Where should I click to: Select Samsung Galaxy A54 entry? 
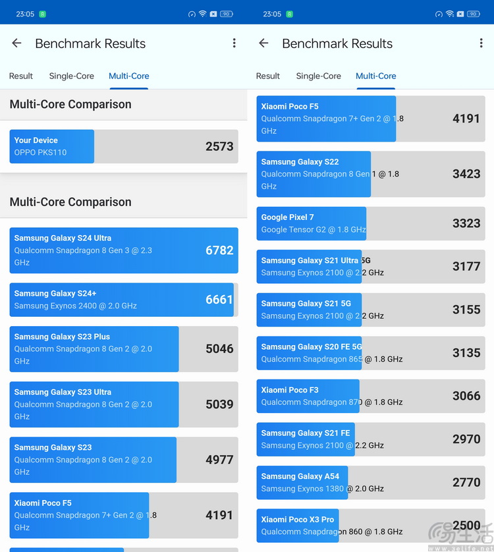[x=371, y=482]
